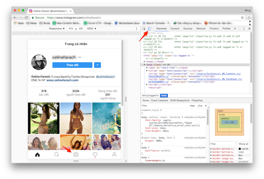Switch to the Profiles tab
264x179 pixels.
226,29
